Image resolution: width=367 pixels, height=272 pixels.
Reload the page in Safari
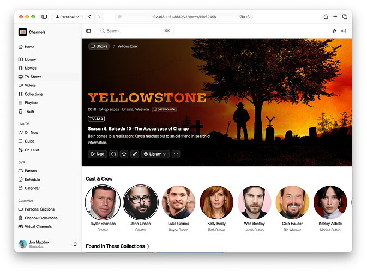tap(248, 17)
